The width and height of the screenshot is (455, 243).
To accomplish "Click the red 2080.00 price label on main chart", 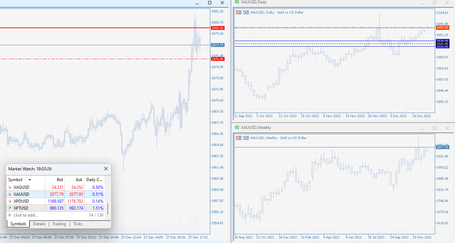I will tap(218, 28).
